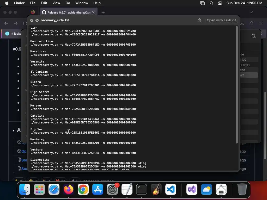Viewport: 267px width, 200px height.
Task: Close the Release 0.9.7 tab
Action: (93, 12)
